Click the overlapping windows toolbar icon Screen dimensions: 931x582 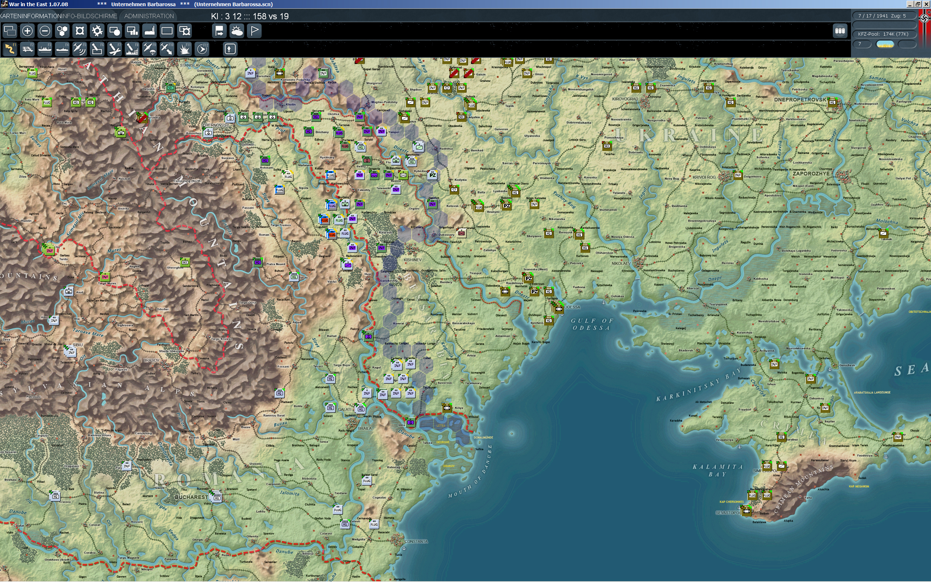tap(10, 31)
